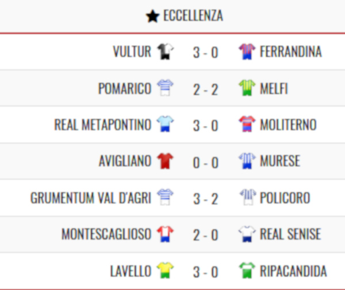View Pomarico vs Melfi 2 - 2 score
The height and width of the screenshot is (290, 345).
[x=205, y=89]
